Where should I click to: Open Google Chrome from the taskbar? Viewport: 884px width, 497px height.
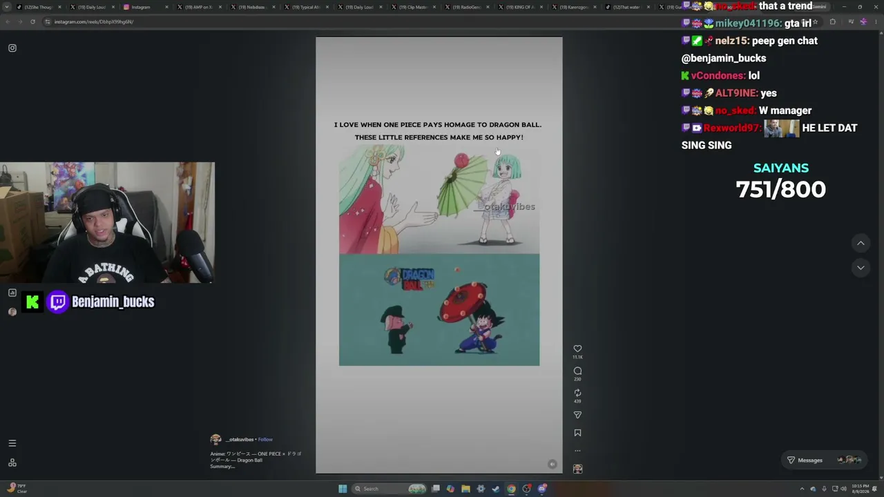(511, 489)
